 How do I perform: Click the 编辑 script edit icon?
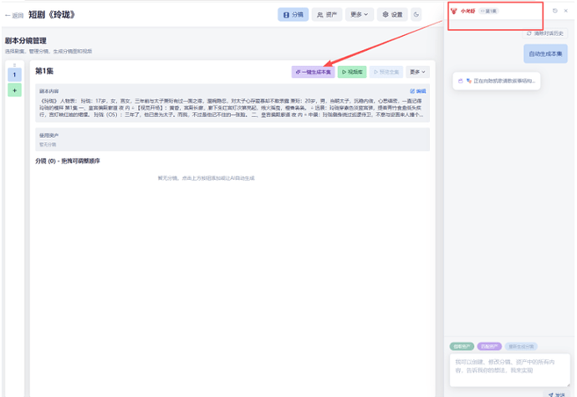pos(417,90)
